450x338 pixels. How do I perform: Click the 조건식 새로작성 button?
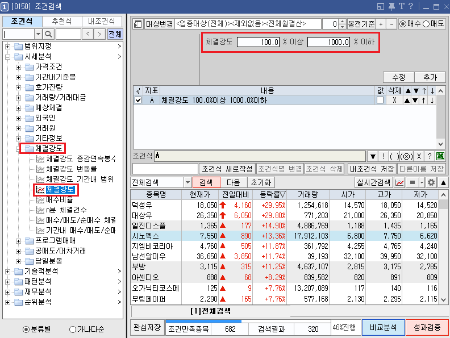pyautogui.click(x=227, y=169)
